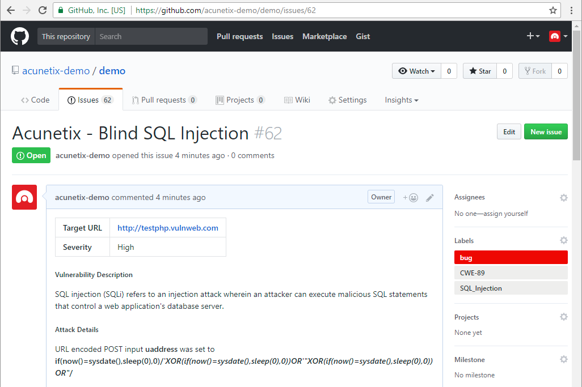Edit the comment with the pencil icon
The image size is (582, 387).
coord(430,198)
